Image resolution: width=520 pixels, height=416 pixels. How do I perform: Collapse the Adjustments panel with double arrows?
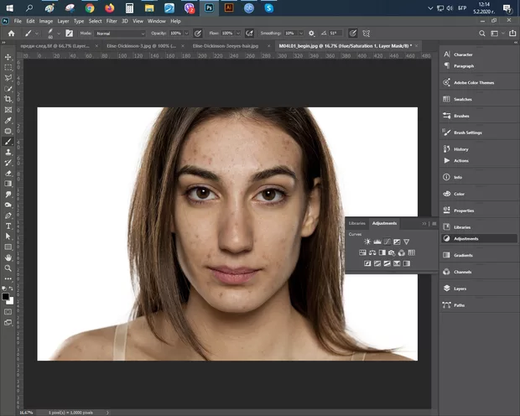424,224
